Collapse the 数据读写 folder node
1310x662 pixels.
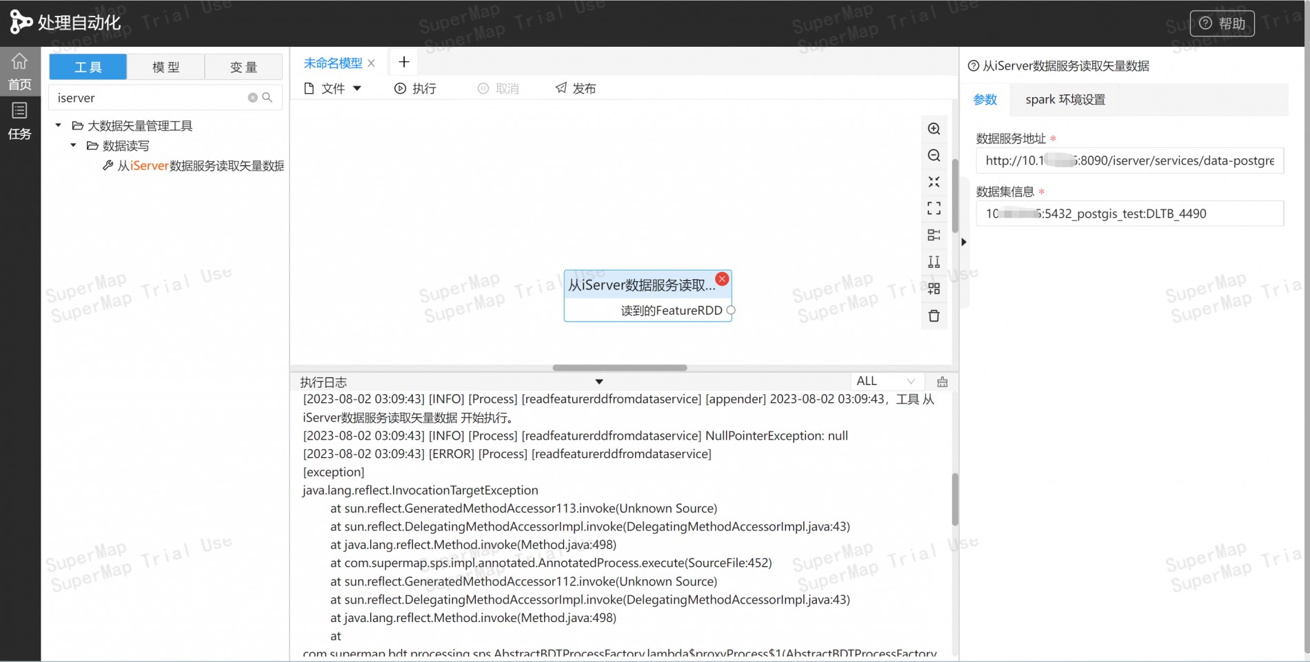pos(73,145)
